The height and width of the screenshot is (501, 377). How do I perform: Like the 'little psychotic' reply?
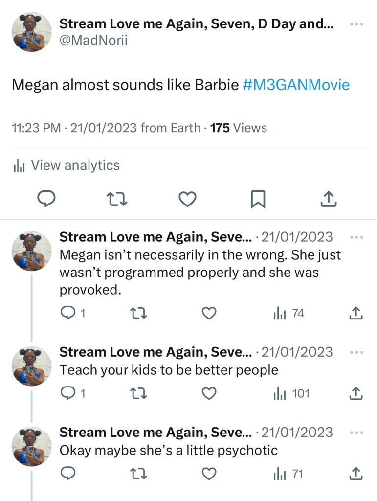coord(209,474)
